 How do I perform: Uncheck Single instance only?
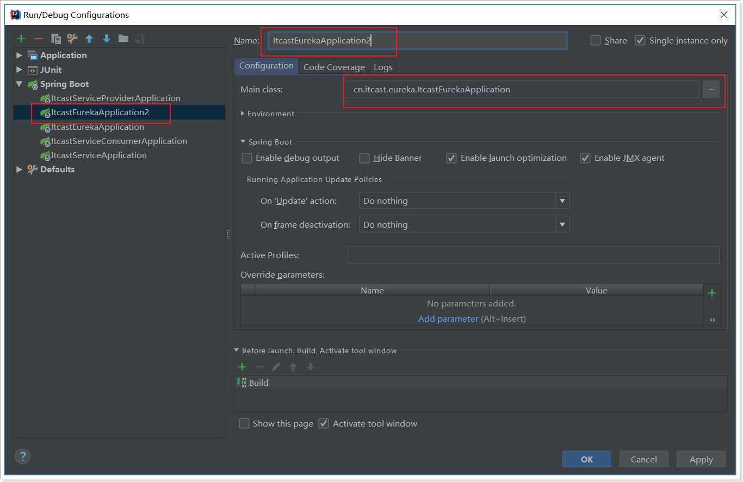[x=640, y=40]
